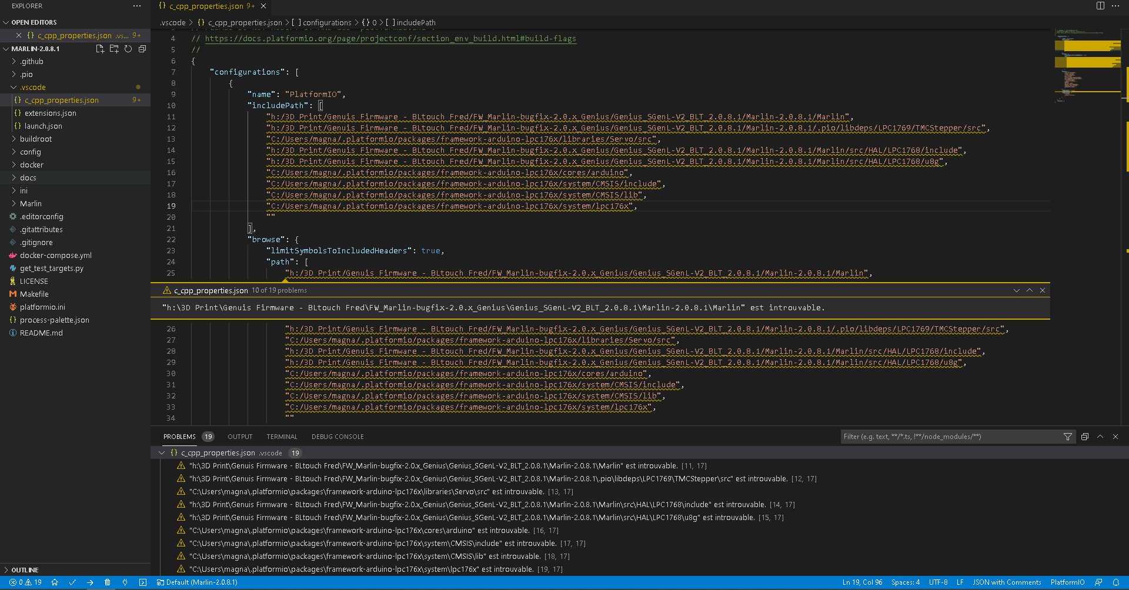The width and height of the screenshot is (1129, 590).
Task: Open the DEBUG CONSOLE tab
Action: 338,437
